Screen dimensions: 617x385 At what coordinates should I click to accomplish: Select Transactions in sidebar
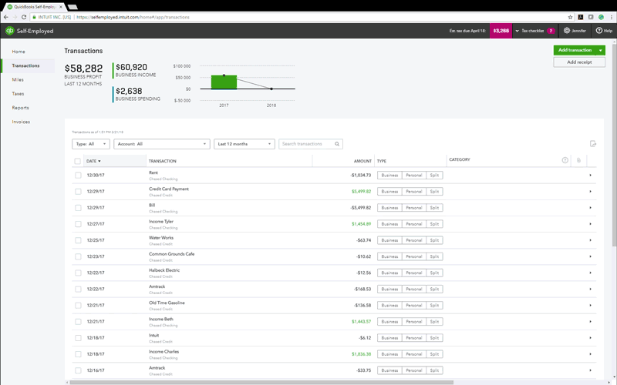coord(25,65)
